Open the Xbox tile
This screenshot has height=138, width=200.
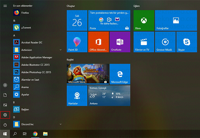point(144,20)
